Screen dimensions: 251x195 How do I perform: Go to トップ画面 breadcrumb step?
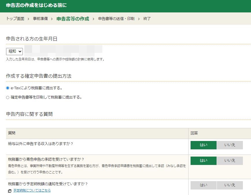tap(15, 19)
